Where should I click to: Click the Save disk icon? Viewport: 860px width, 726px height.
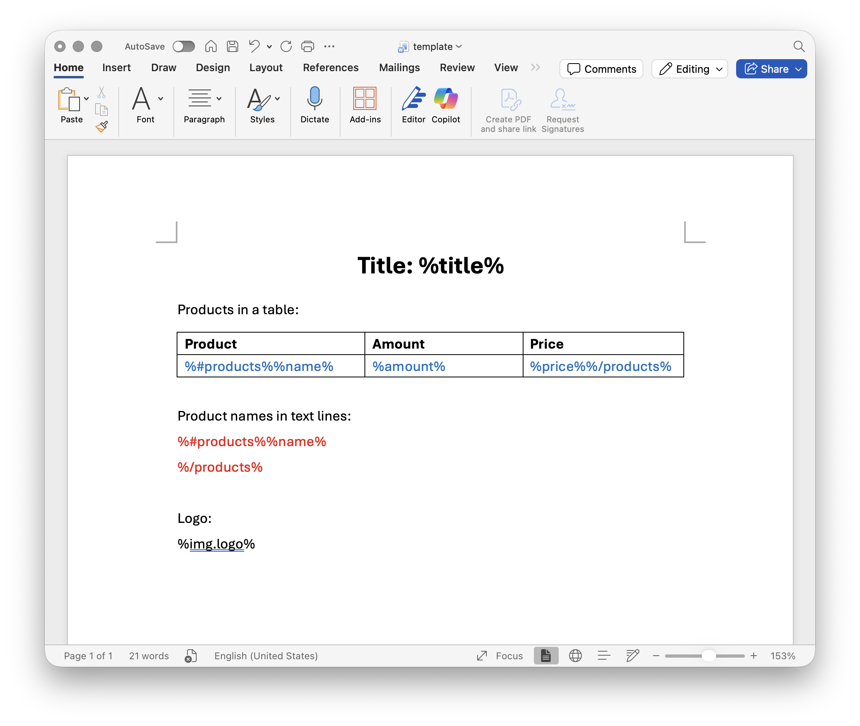233,46
